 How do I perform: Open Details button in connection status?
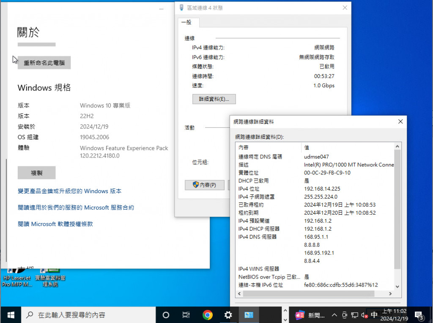pos(214,99)
